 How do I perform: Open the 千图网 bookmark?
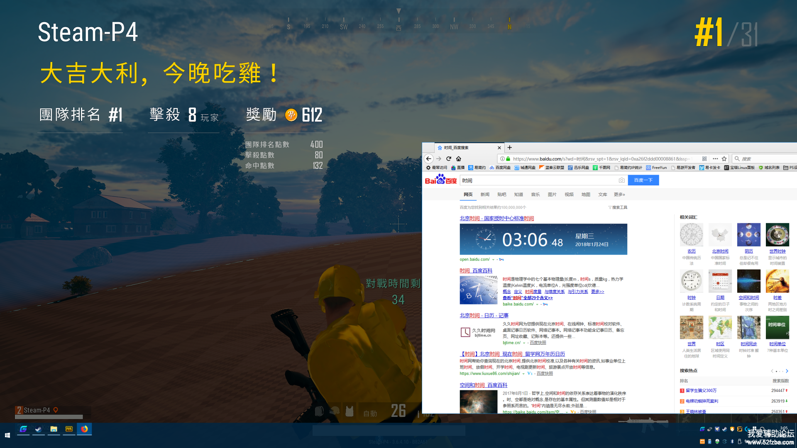pyautogui.click(x=601, y=168)
